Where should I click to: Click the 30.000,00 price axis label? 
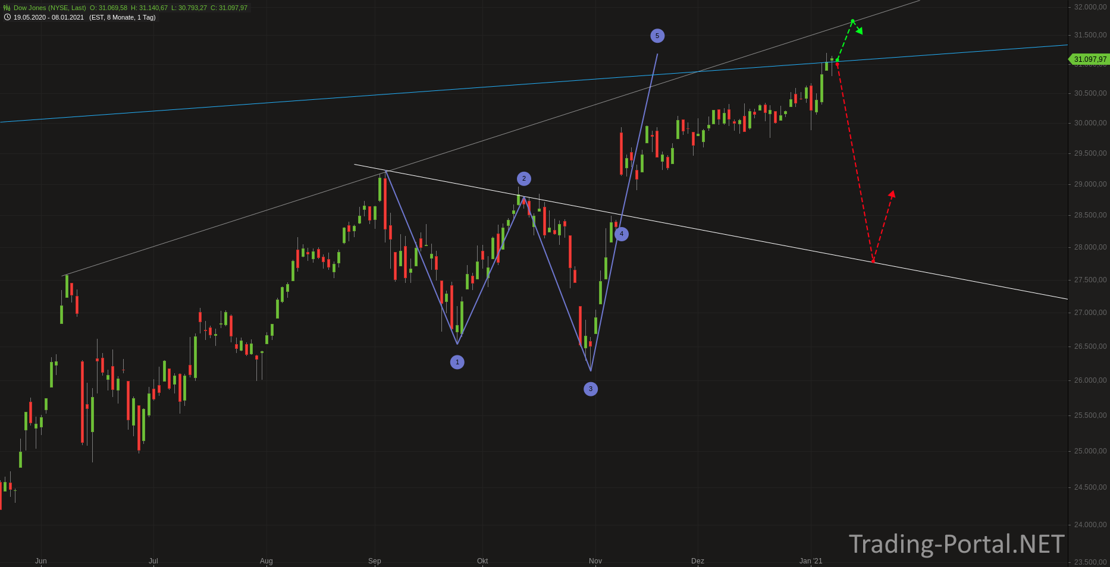[1090, 123]
